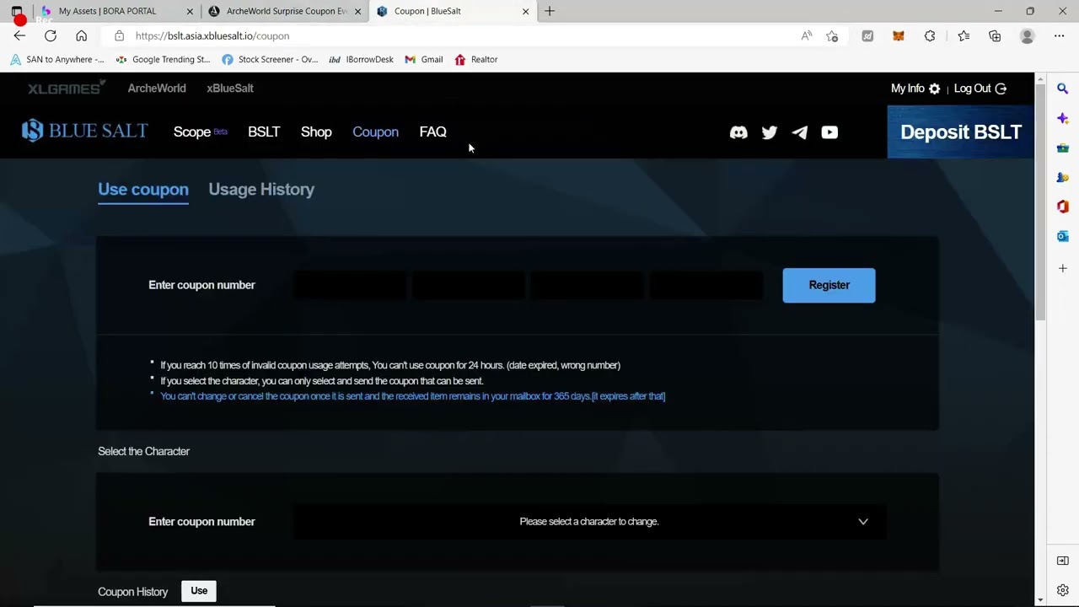Viewport: 1079px width, 607px height.
Task: Close the ArcheWorld Surprise Coupon tab
Action: point(357,11)
